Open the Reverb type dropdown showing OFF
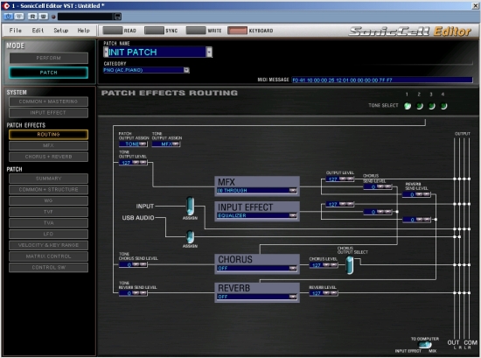Screen dimensions: 481x358 coord(293,297)
